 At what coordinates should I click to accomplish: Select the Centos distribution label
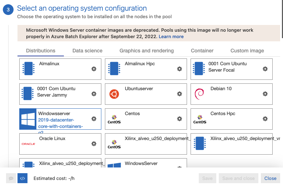[x=132, y=114]
